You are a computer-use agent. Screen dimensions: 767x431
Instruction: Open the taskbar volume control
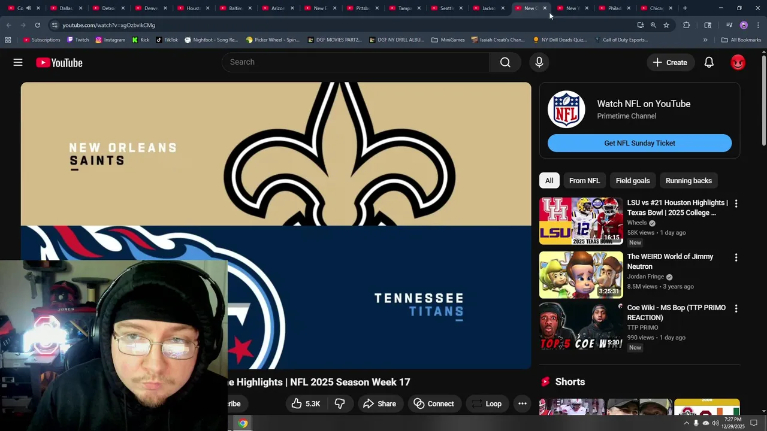point(715,423)
